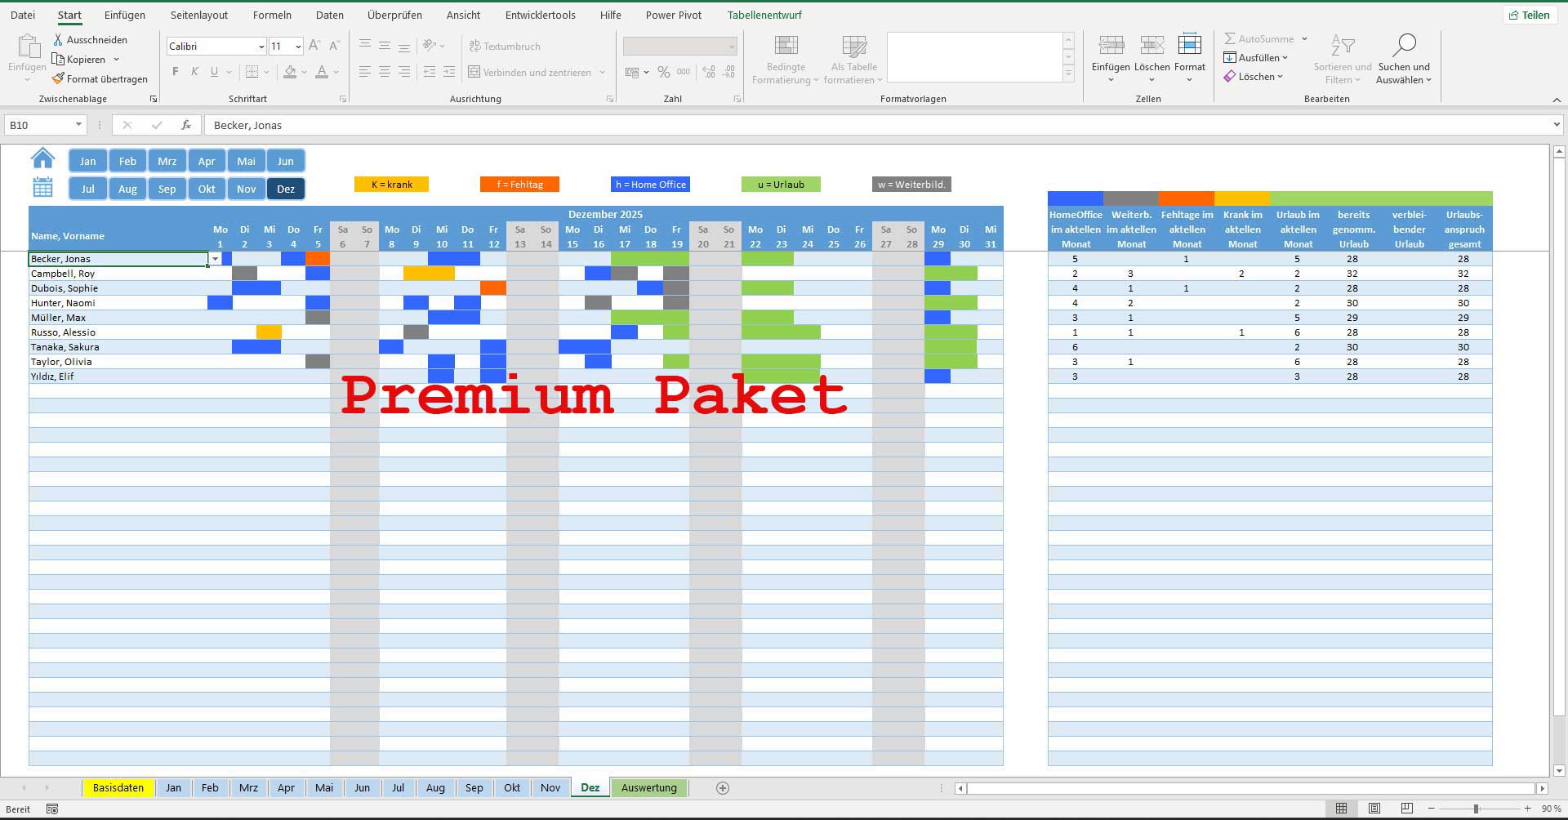Toggle italic formatting
The width and height of the screenshot is (1568, 820).
(194, 73)
